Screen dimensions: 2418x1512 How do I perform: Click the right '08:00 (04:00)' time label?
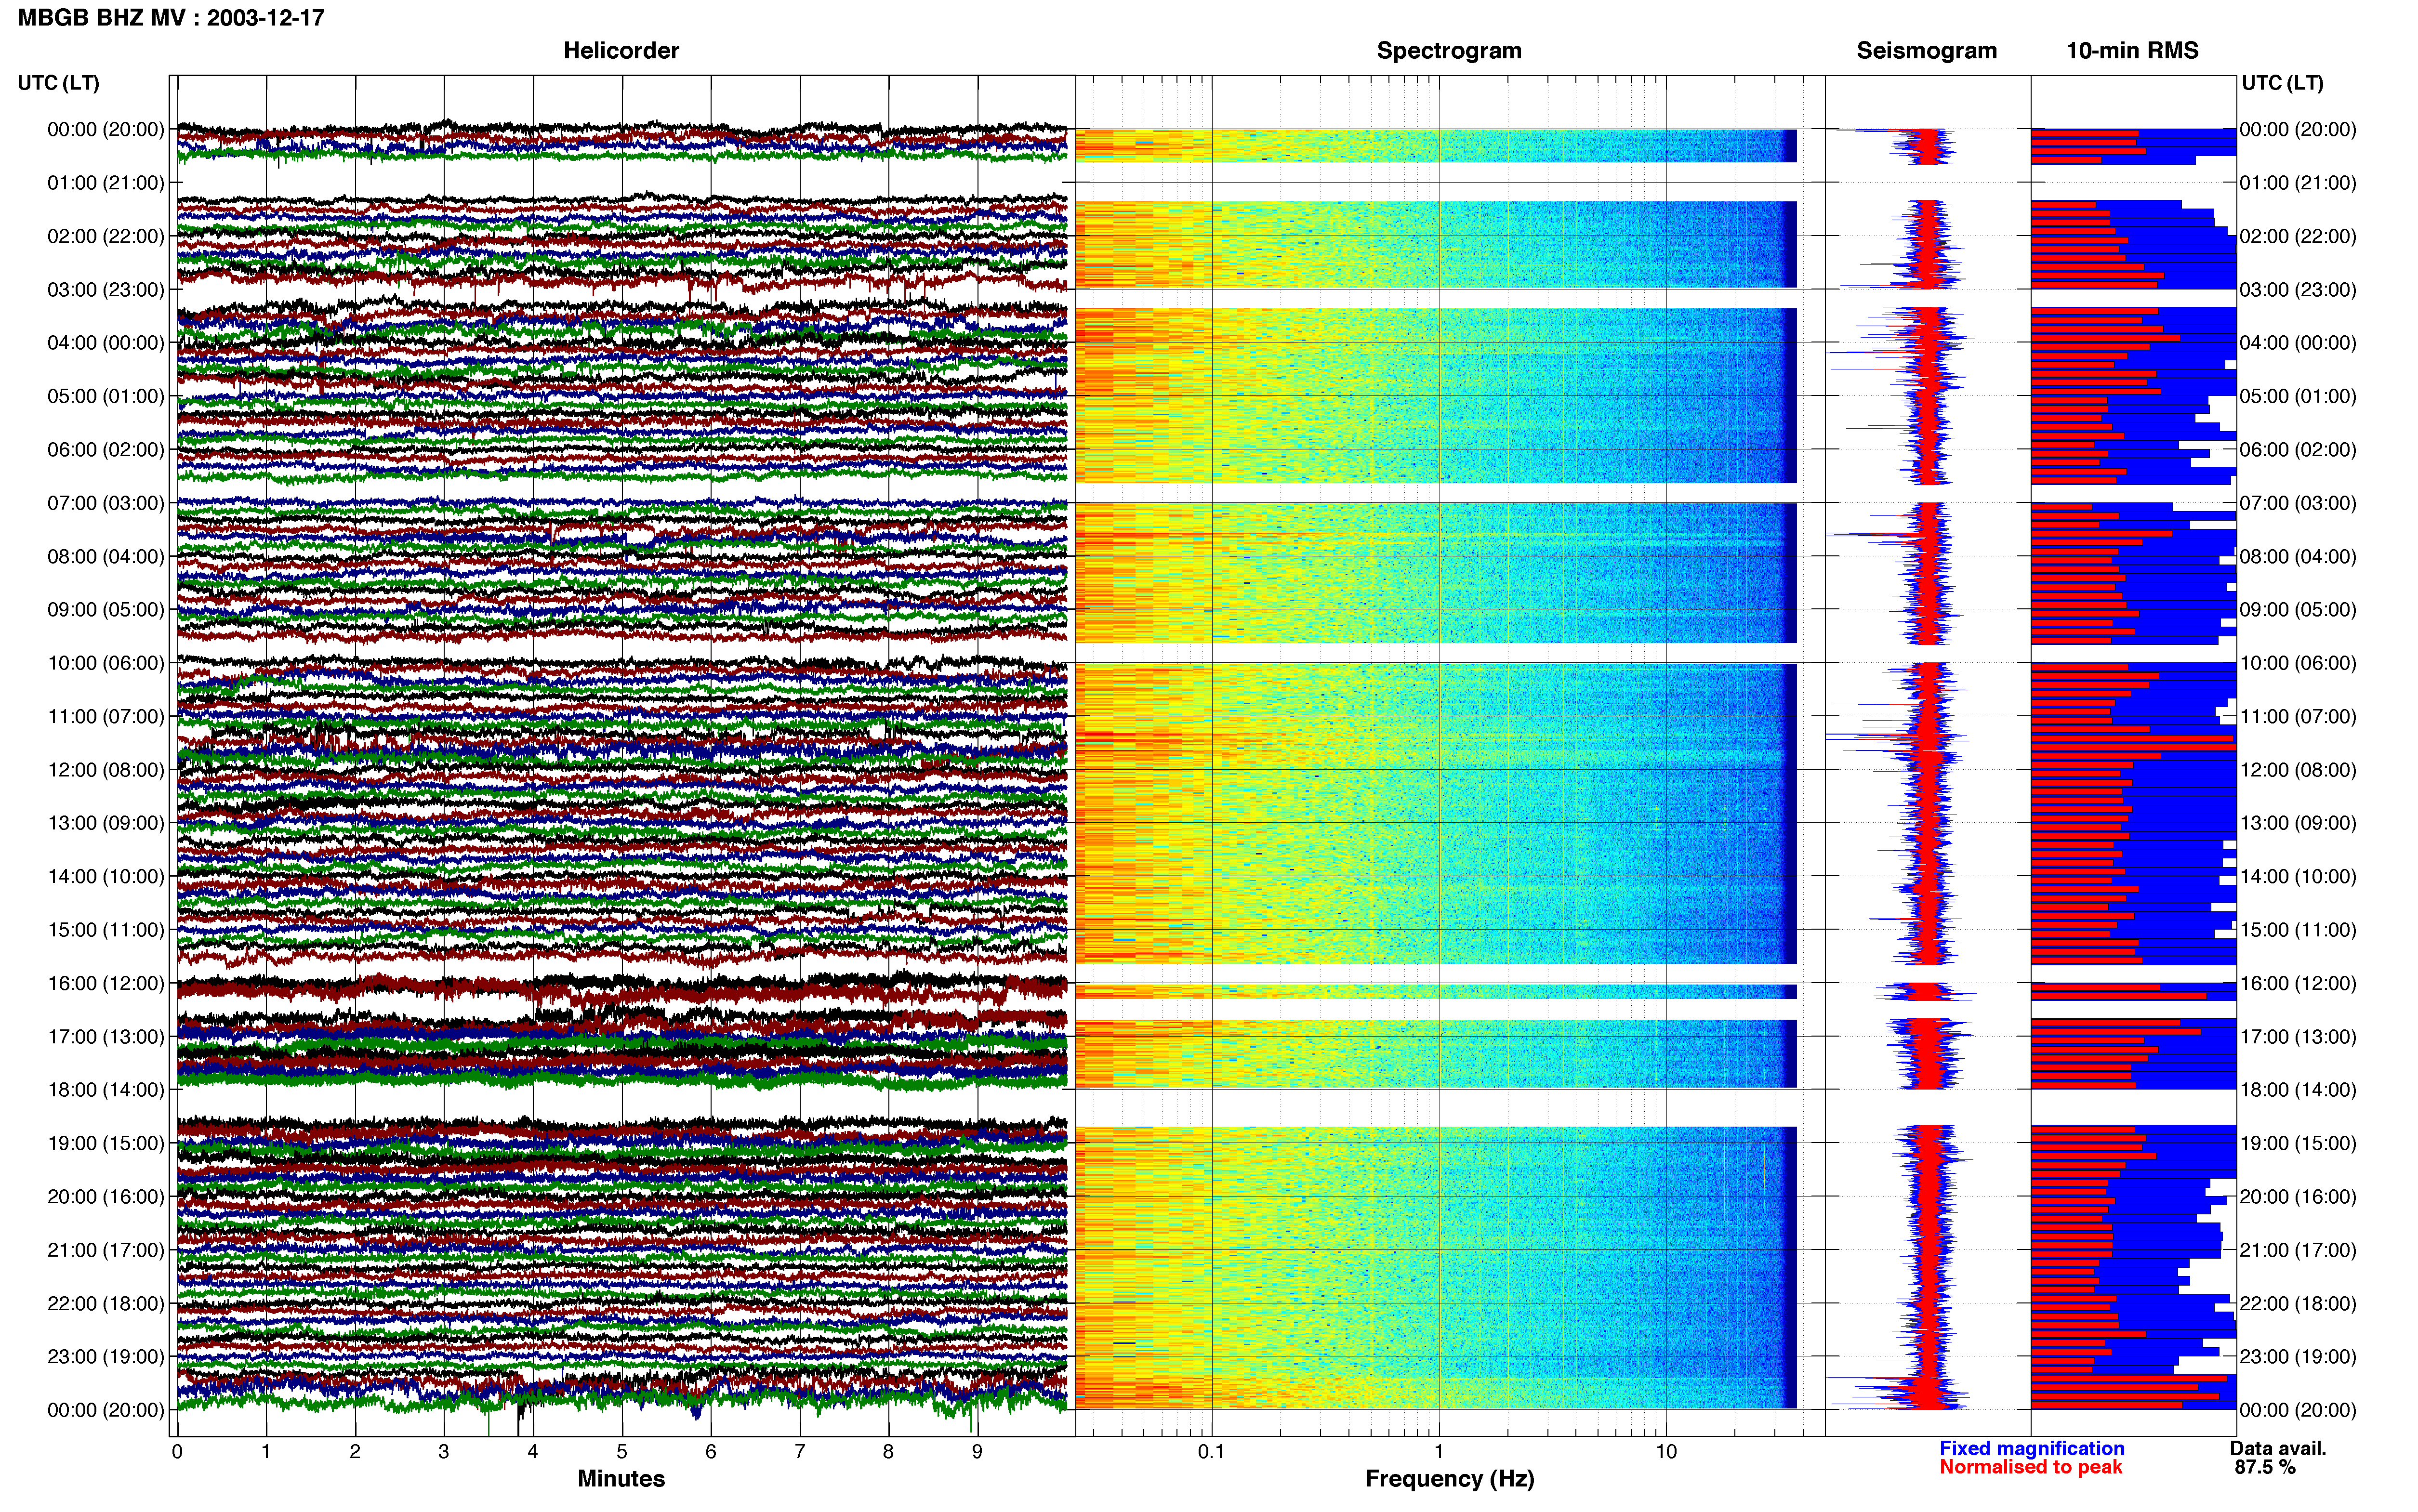pos(2298,557)
